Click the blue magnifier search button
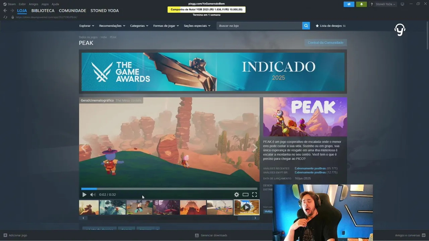The width and height of the screenshot is (429, 241). pos(306,26)
